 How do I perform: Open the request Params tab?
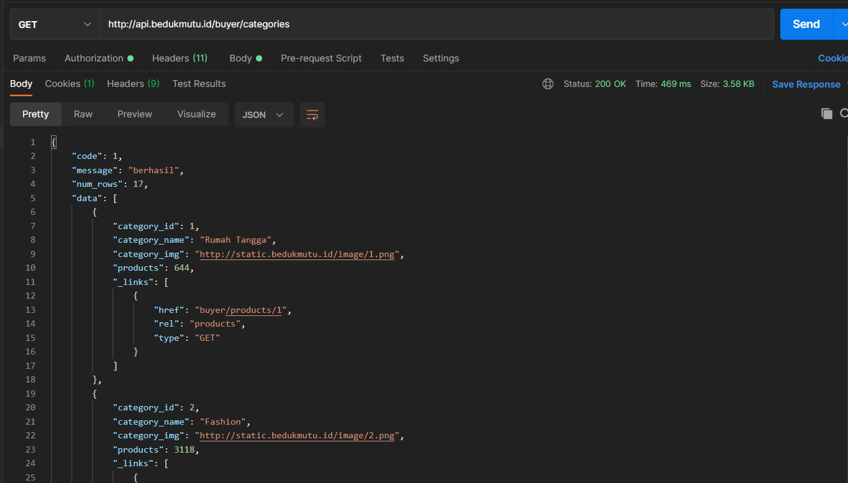click(29, 58)
